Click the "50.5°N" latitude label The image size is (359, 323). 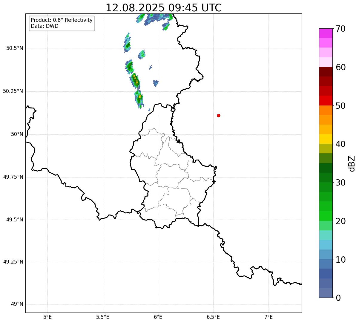(x=14, y=48)
